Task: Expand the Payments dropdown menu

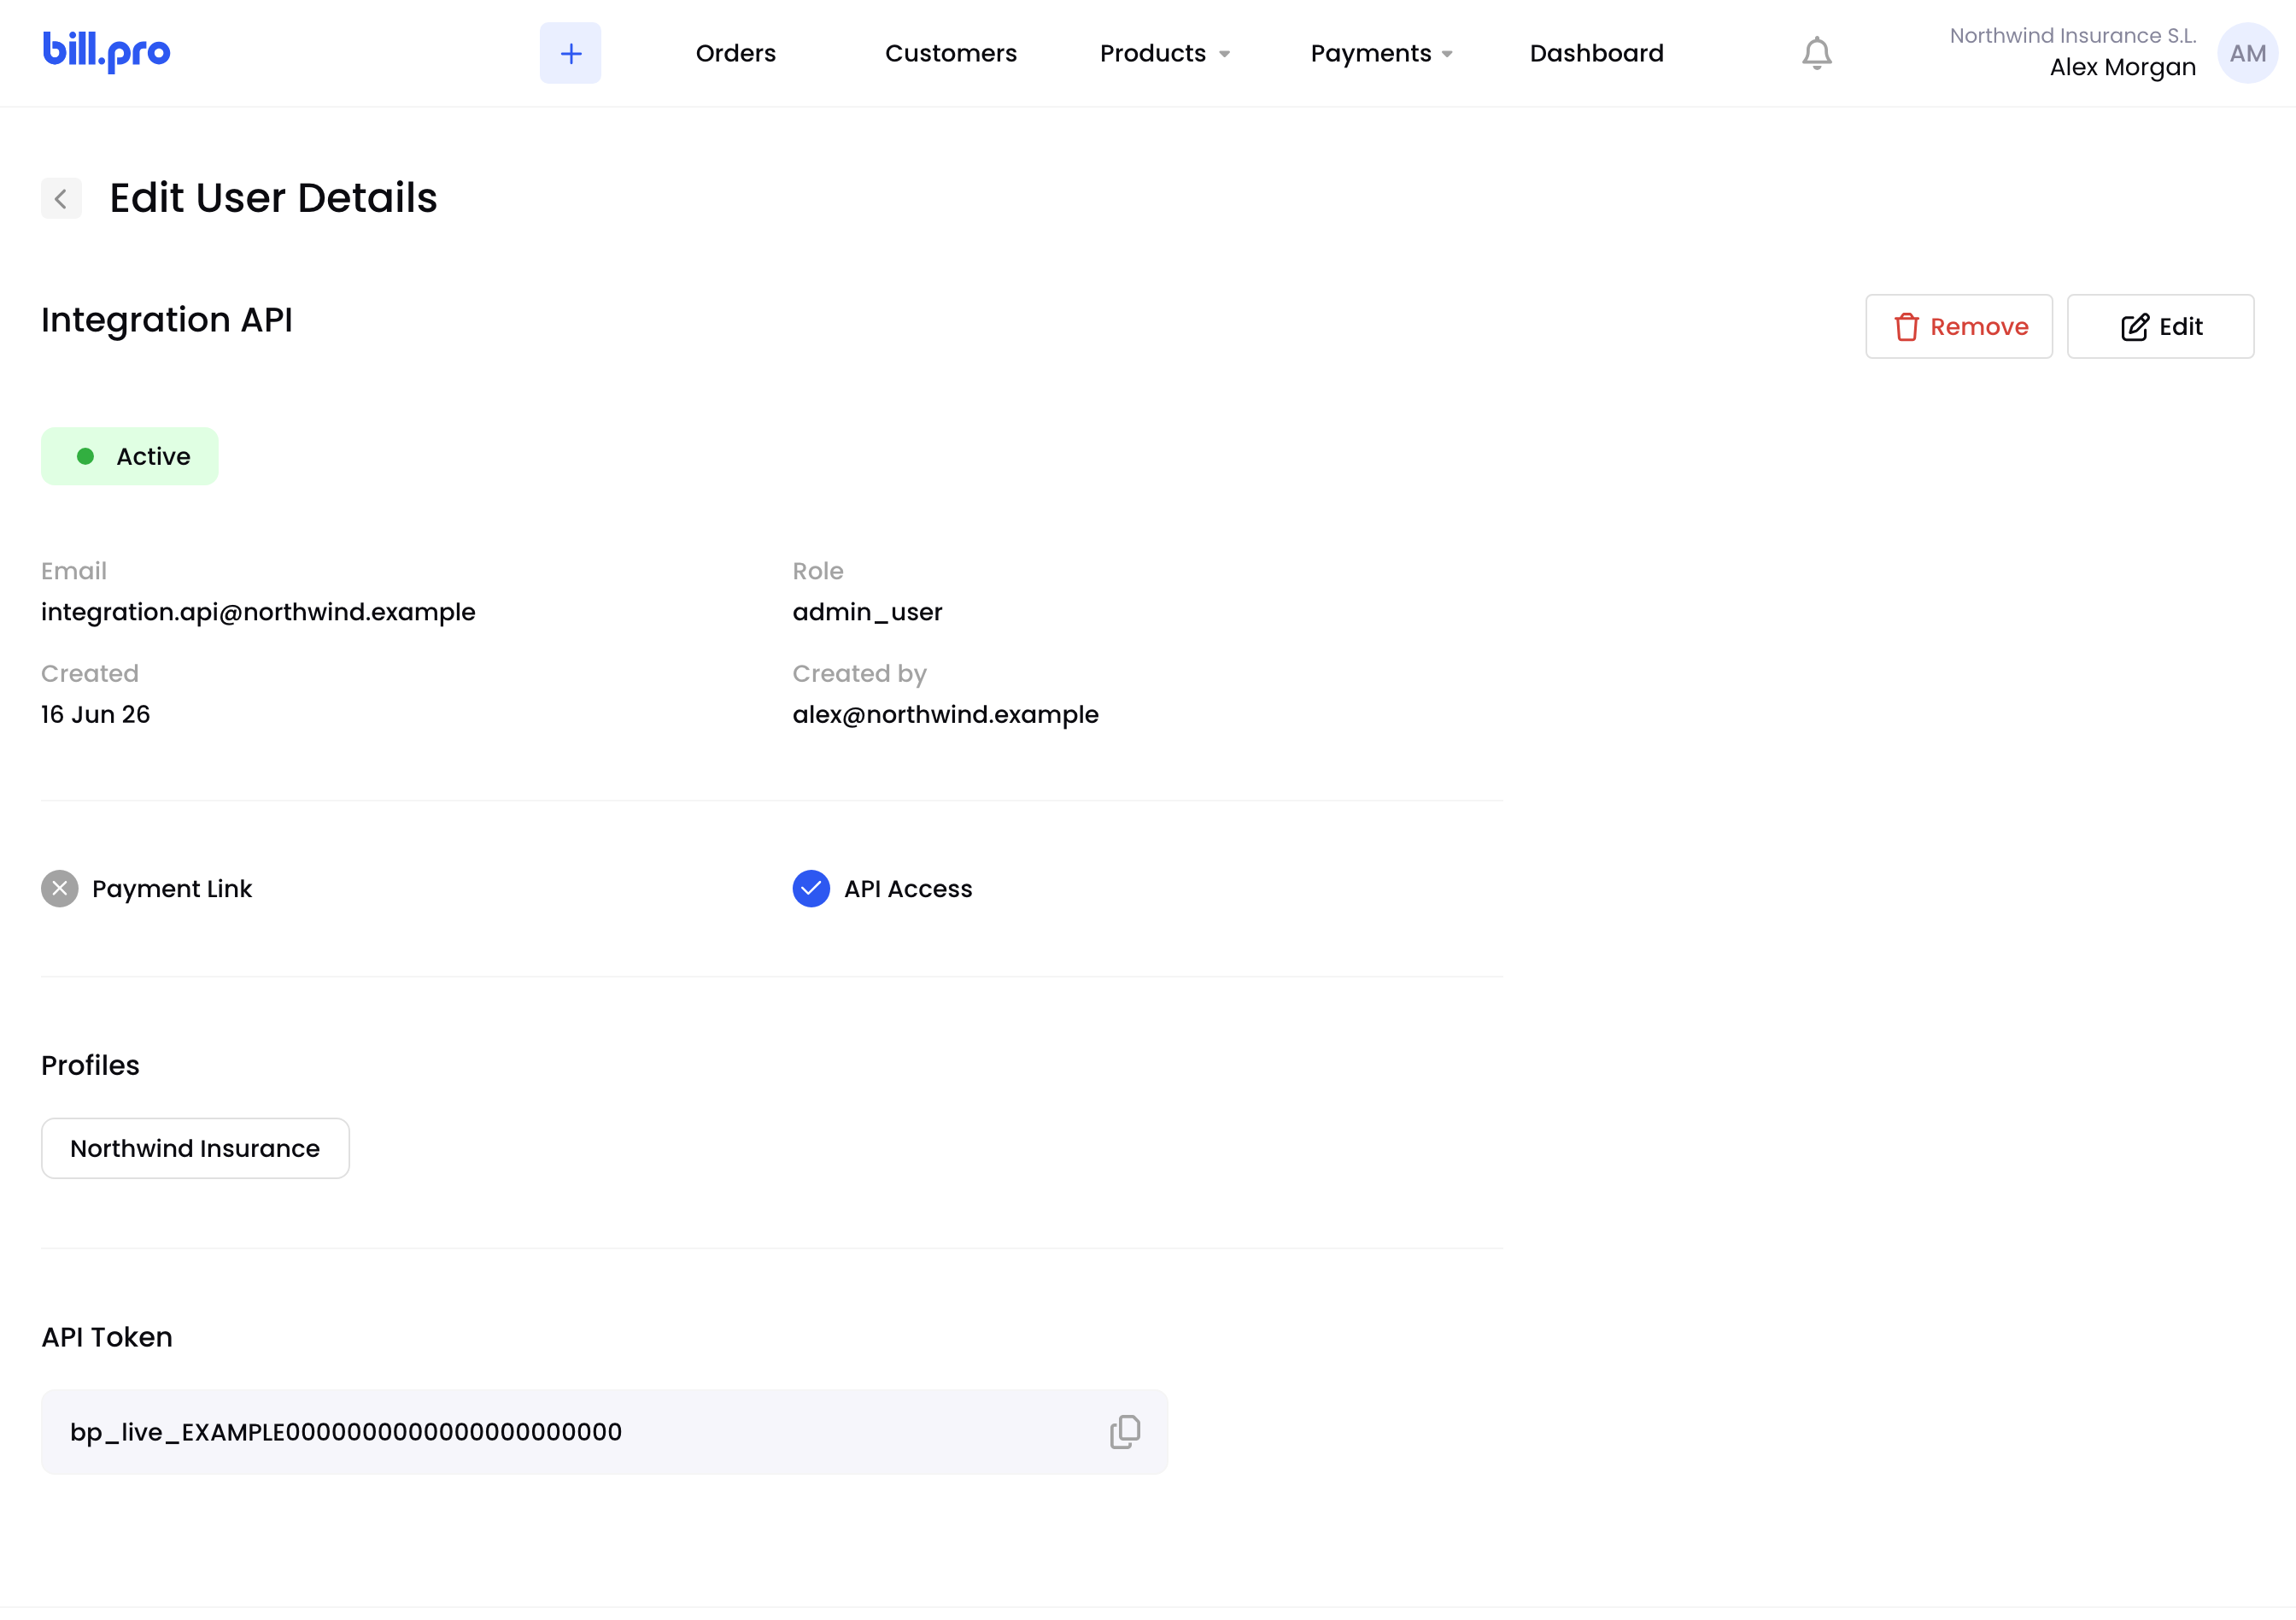Action: (1381, 53)
